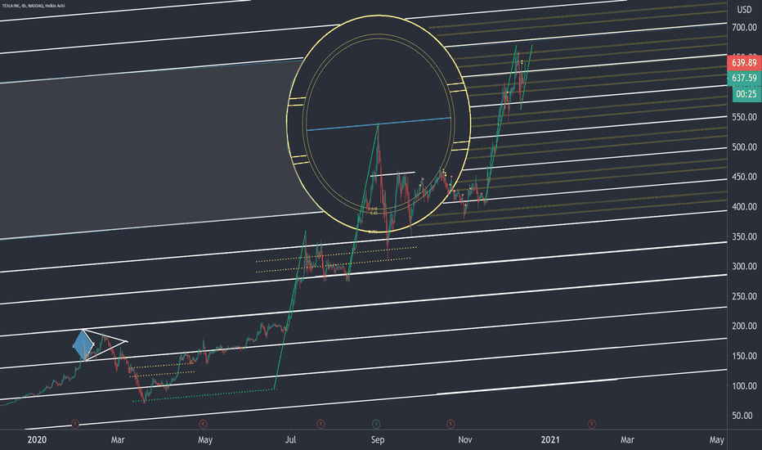Open the earnings marker above the first May label
762x450 pixels.
click(203, 424)
